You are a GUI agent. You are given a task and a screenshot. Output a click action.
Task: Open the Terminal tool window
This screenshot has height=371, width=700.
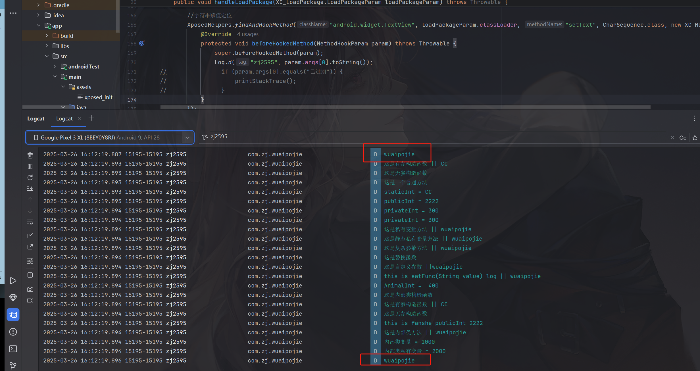point(13,349)
